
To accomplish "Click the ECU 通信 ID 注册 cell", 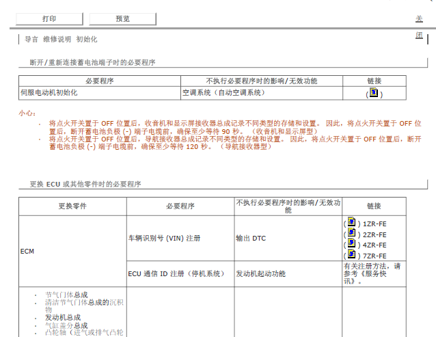I will [x=180, y=274].
